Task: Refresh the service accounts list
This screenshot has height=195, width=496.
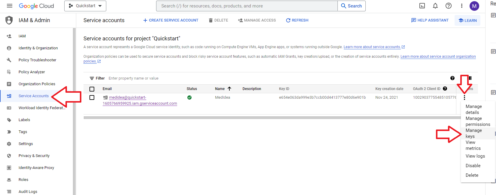Action: click(297, 20)
